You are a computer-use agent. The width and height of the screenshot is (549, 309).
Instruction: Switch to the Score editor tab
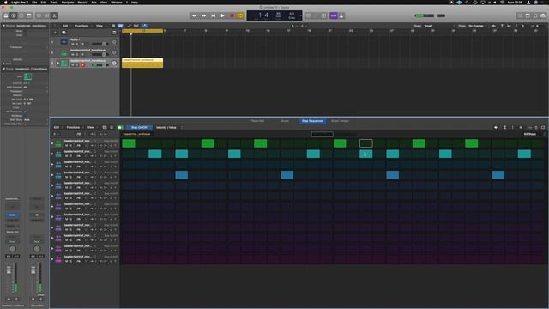(285, 121)
